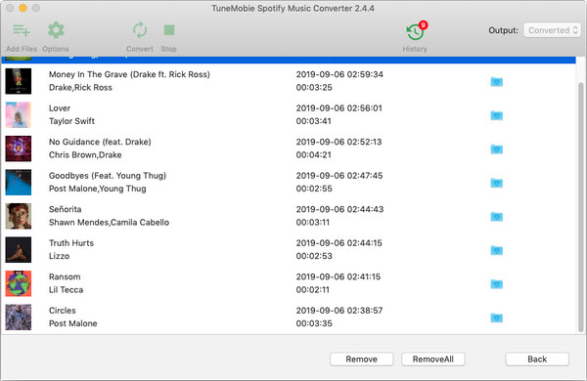
Task: Click artist text 'Drake,Rick Ross'
Action: [x=80, y=88]
